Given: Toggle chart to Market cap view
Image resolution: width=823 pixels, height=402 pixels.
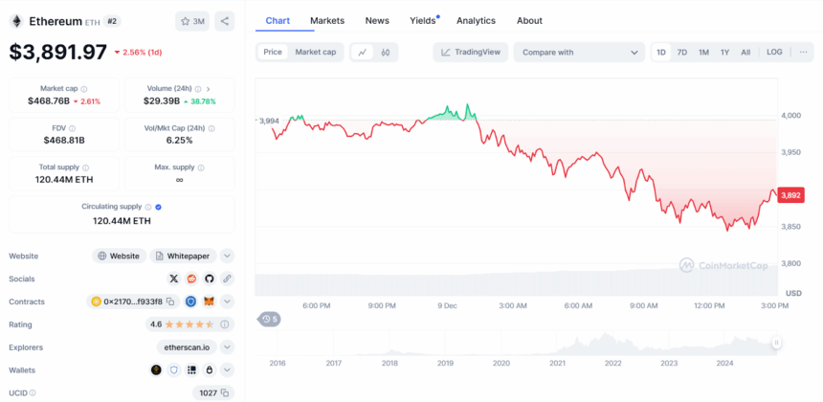Looking at the screenshot, I should click(x=315, y=53).
